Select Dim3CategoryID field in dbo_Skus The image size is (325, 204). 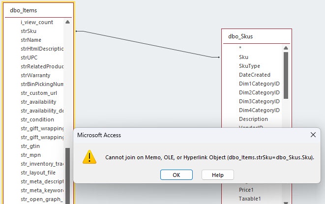(x=259, y=101)
